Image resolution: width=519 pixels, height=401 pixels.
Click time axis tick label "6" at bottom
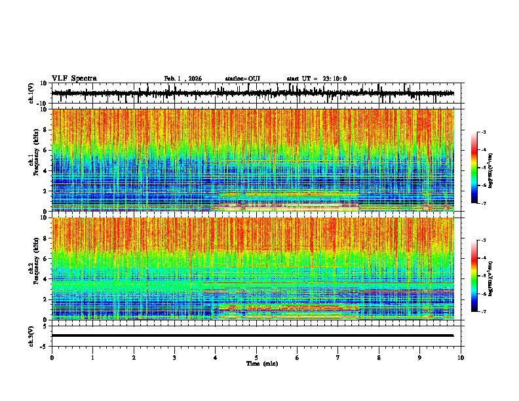click(298, 358)
